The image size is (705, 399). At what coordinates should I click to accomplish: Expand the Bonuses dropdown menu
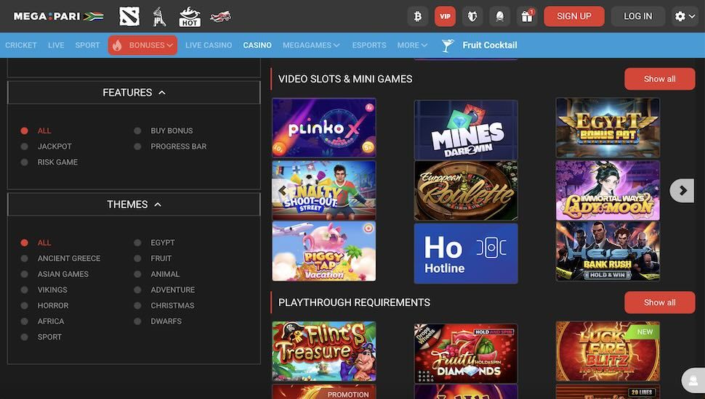tap(142, 45)
